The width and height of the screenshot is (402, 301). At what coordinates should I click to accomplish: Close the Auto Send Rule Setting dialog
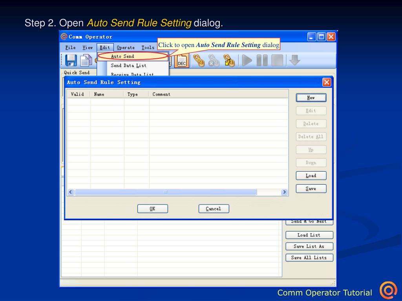click(326, 82)
